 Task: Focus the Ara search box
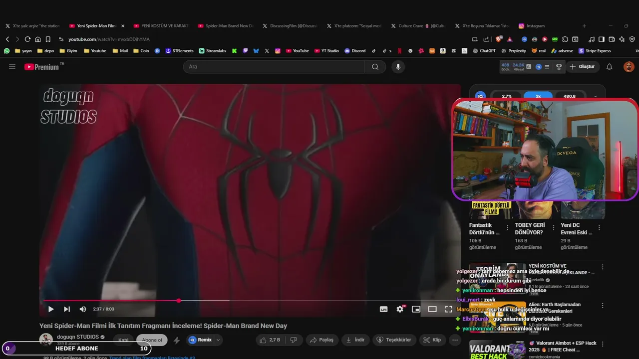pyautogui.click(x=274, y=67)
